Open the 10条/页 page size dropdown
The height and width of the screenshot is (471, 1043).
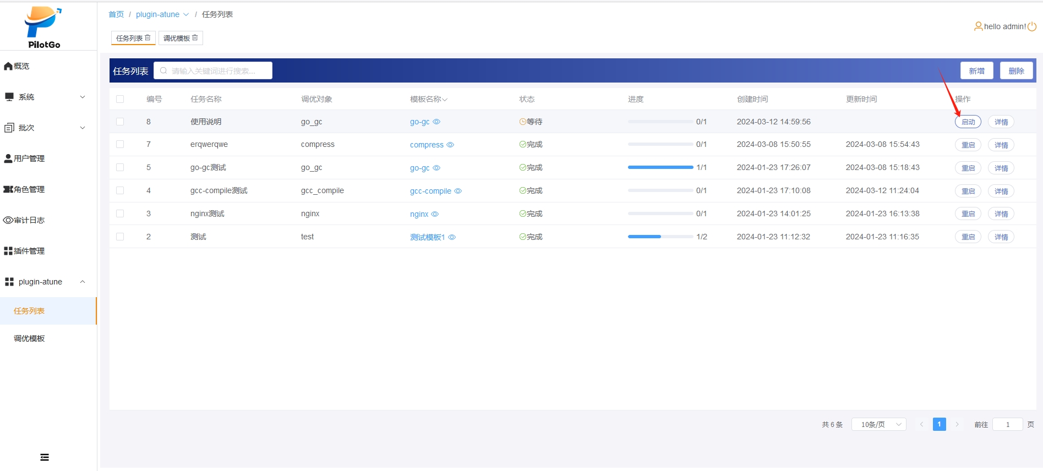(x=878, y=424)
